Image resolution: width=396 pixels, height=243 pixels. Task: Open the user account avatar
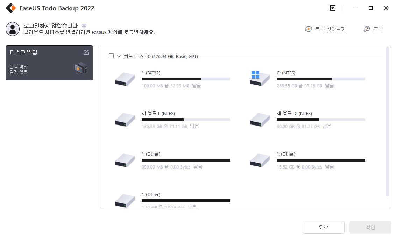tap(12, 29)
